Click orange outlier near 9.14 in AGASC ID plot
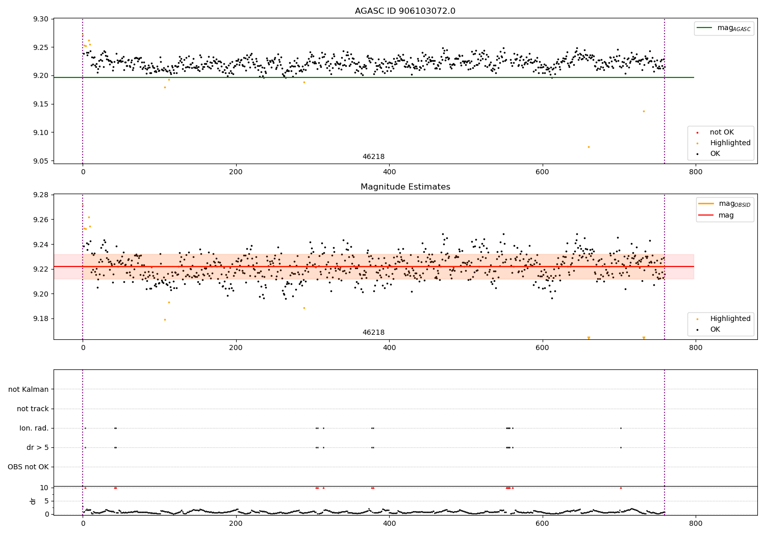 [x=644, y=111]
